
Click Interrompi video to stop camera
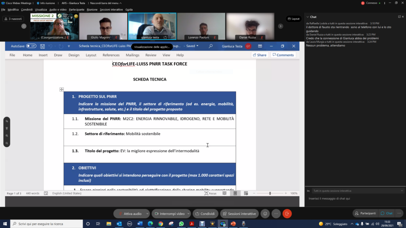(x=170, y=213)
